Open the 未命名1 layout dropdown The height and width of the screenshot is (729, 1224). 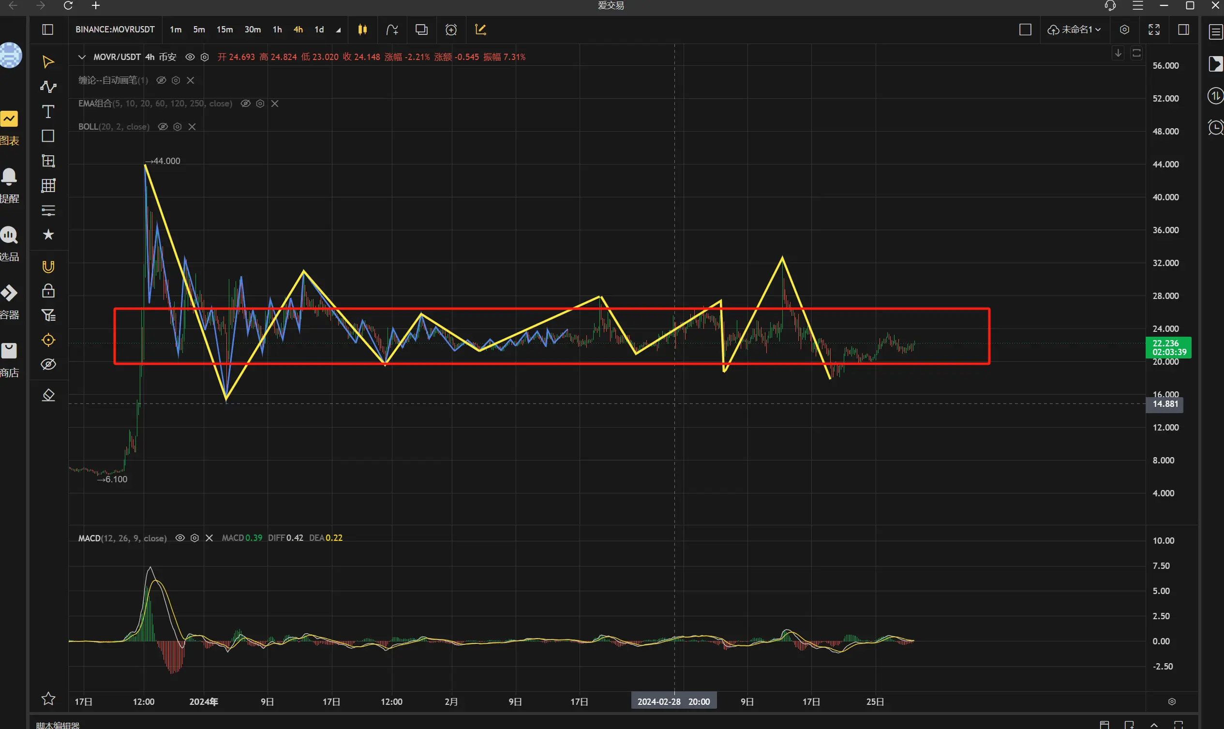point(1074,30)
